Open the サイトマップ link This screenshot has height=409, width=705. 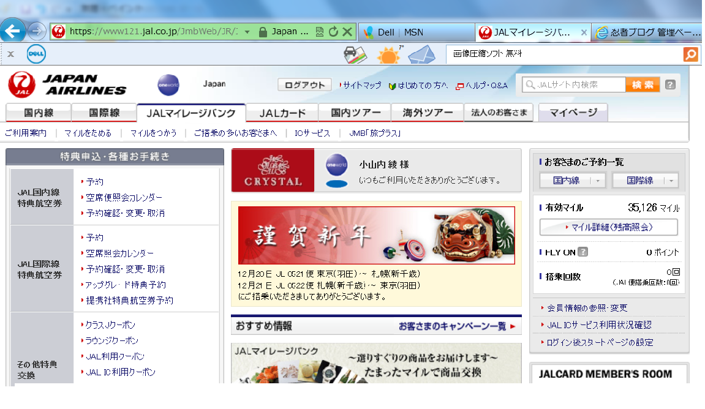point(362,85)
